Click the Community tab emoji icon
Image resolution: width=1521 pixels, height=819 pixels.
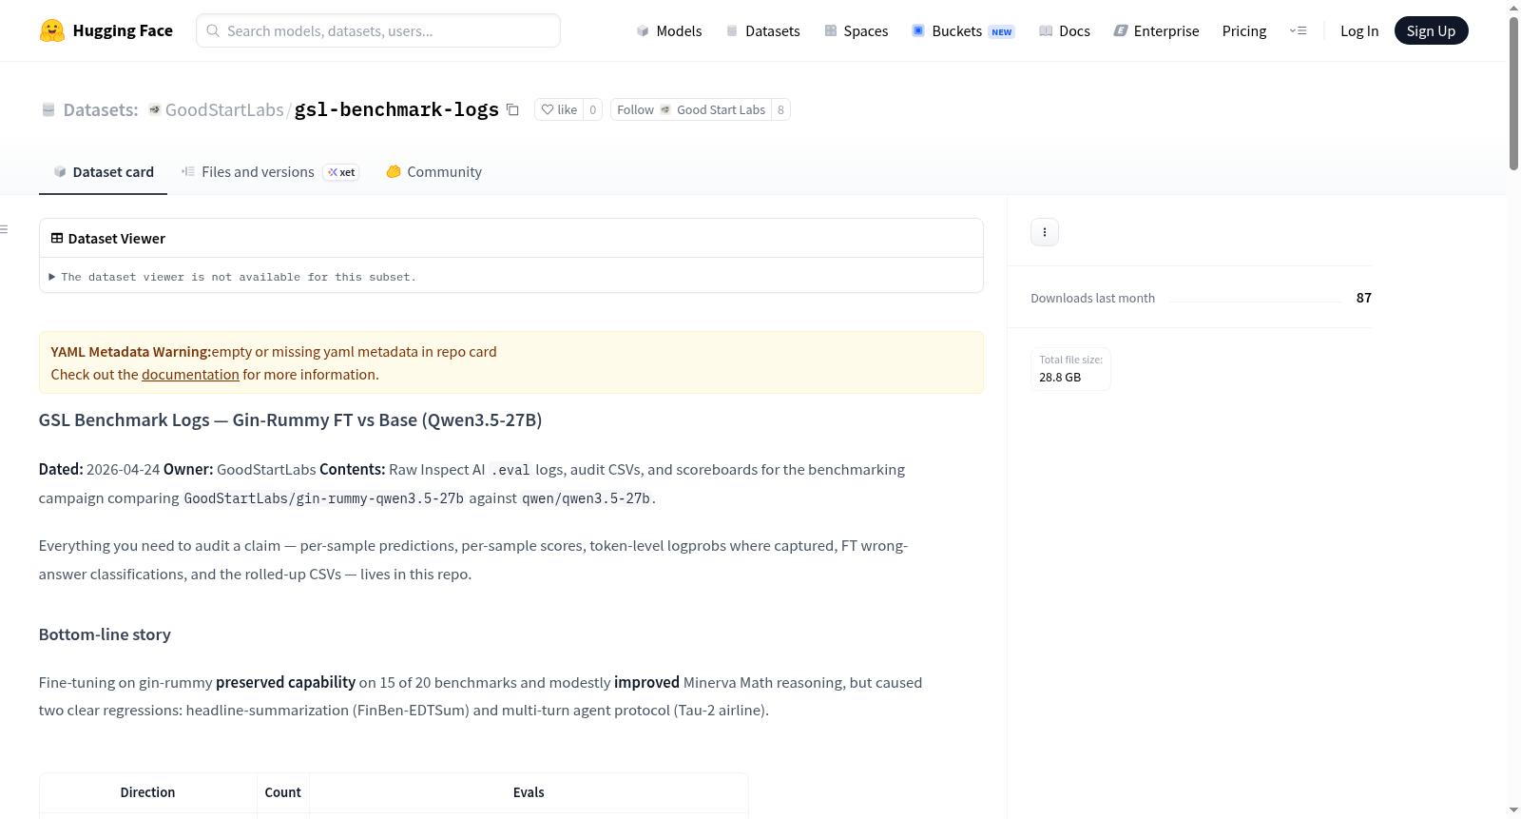(394, 171)
